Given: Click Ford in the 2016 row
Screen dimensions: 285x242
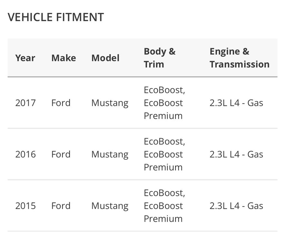Looking at the screenshot, I should [x=61, y=154].
